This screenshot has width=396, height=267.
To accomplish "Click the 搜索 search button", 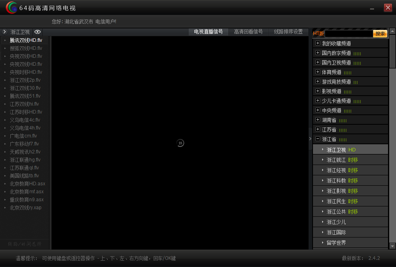I will [380, 33].
